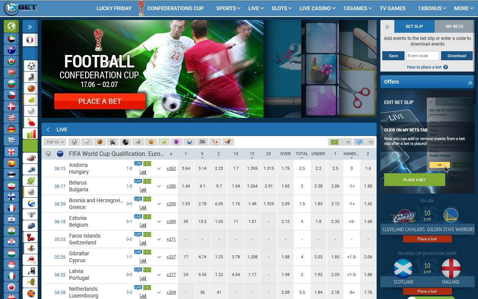This screenshot has height=299, width=478.
Task: Open the LIVE CASINO menu
Action: click(x=317, y=8)
